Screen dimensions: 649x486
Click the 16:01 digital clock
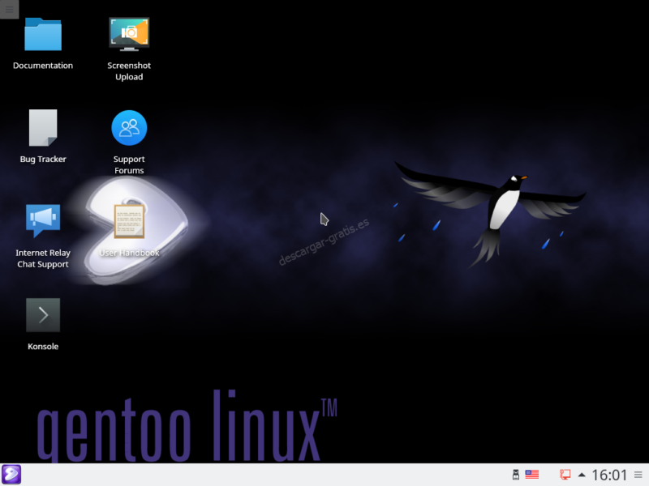(609, 475)
